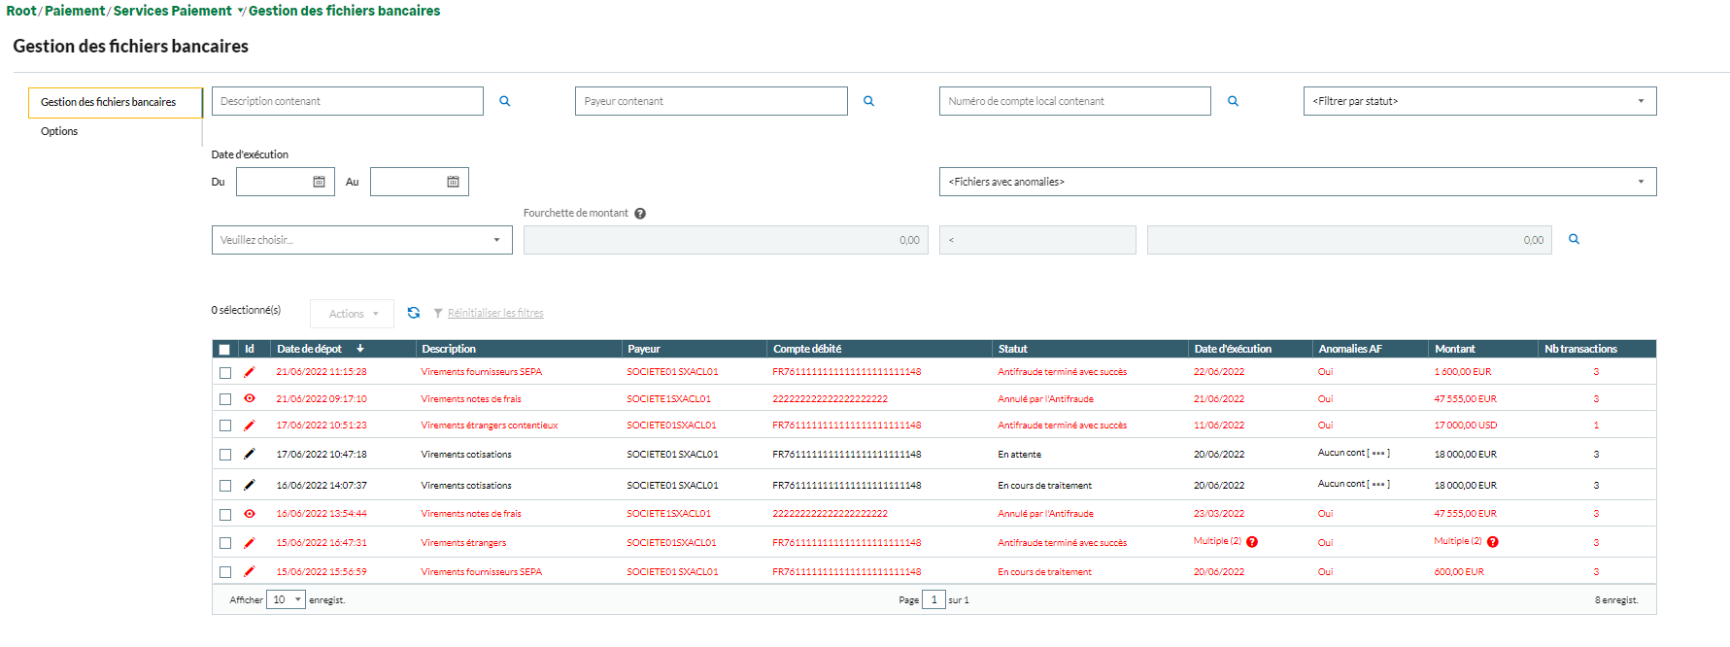
Task: Click the search icon beside amount range
Action: click(x=1574, y=239)
